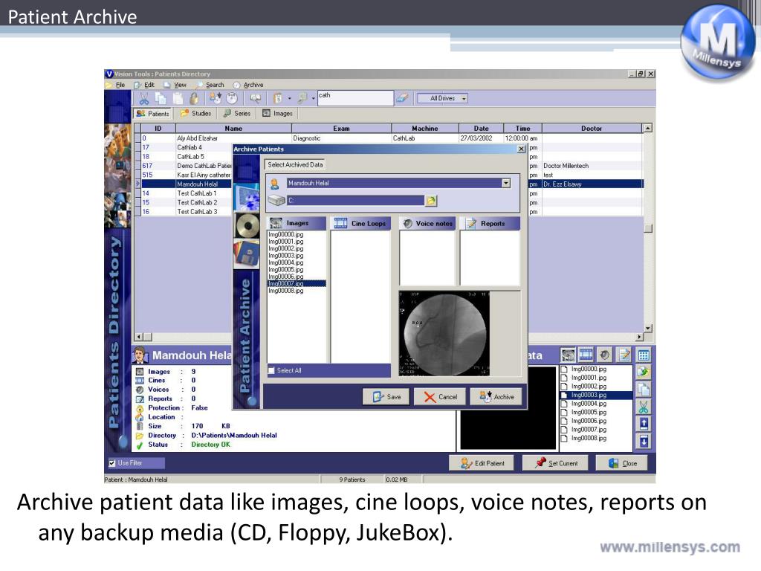Image resolution: width=761 pixels, height=571 pixels.
Task: Click the blue grid view icon beside file list
Action: tap(644, 355)
